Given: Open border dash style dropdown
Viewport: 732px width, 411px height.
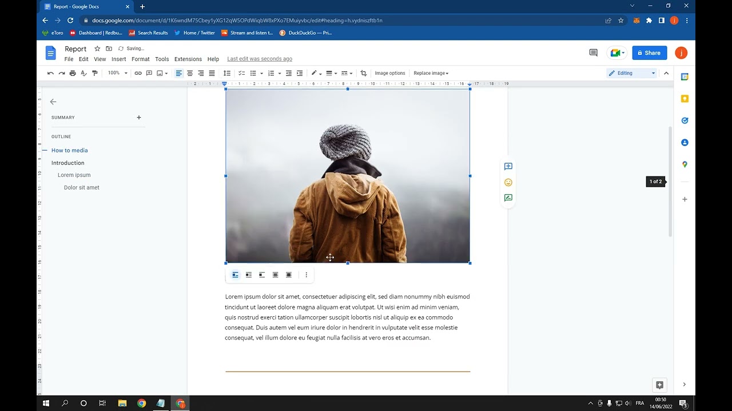Looking at the screenshot, I should click(347, 73).
